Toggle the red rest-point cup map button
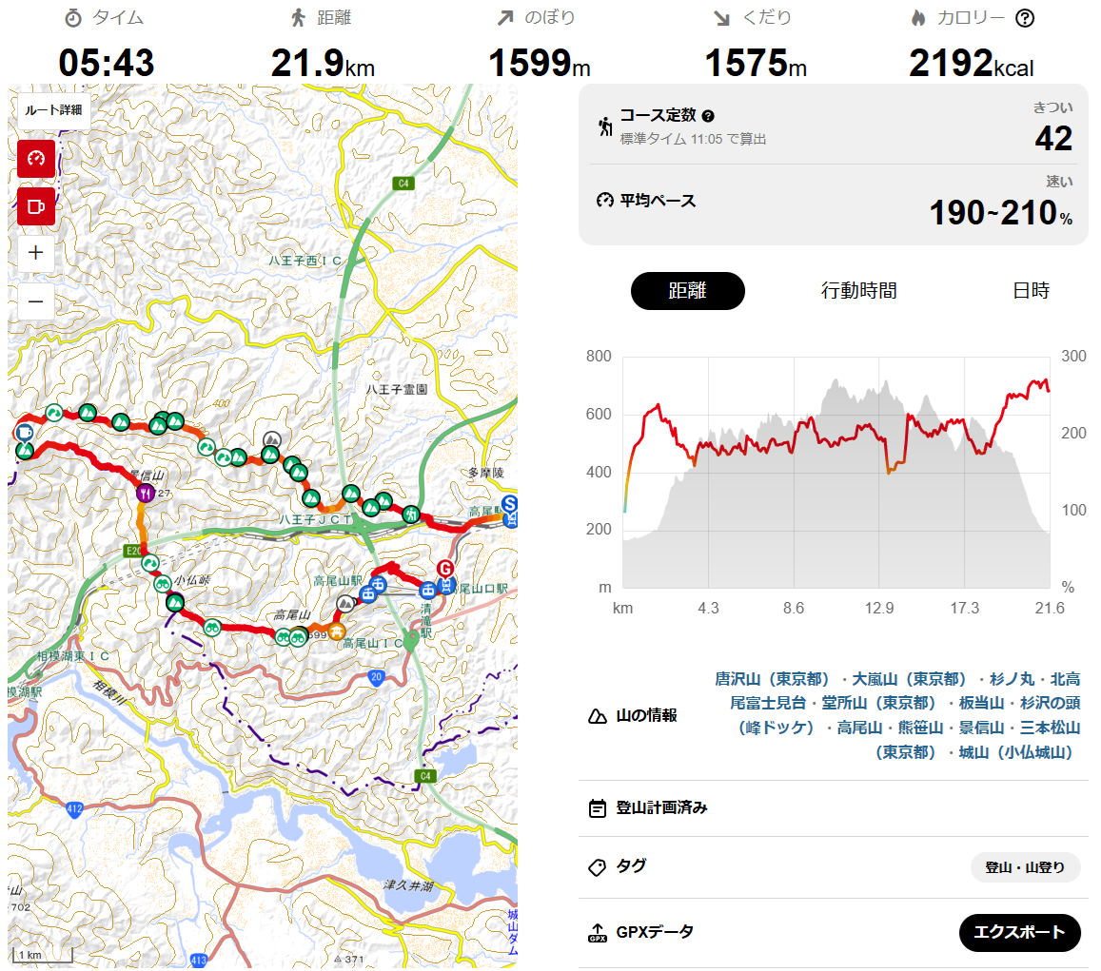The image size is (1101, 971). (36, 206)
